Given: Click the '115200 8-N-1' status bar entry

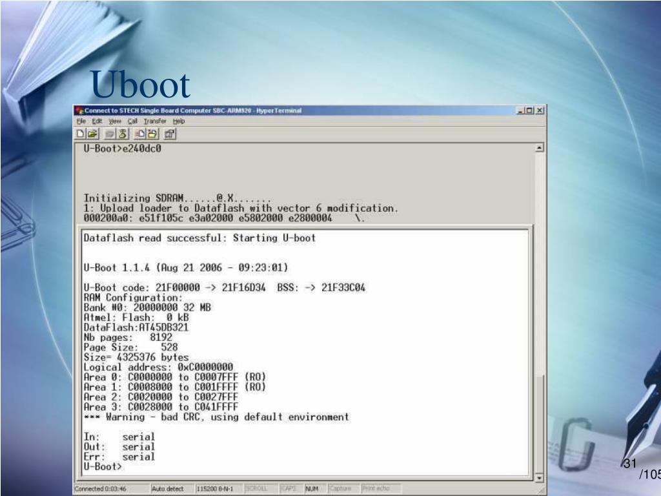Looking at the screenshot, I should [x=215, y=489].
